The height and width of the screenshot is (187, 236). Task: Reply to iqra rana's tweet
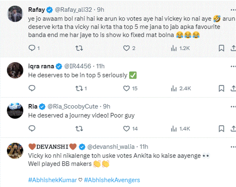(32, 89)
